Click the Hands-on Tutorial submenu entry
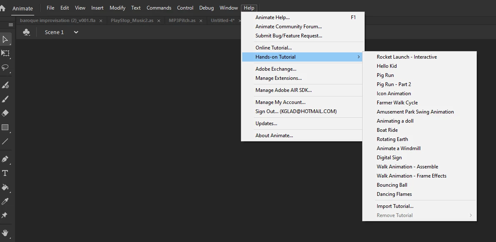496x242 pixels. pos(303,57)
